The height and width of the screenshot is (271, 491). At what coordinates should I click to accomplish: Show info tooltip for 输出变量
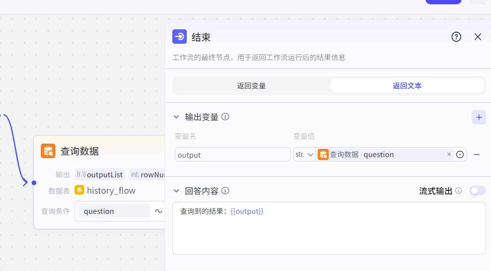click(x=225, y=117)
